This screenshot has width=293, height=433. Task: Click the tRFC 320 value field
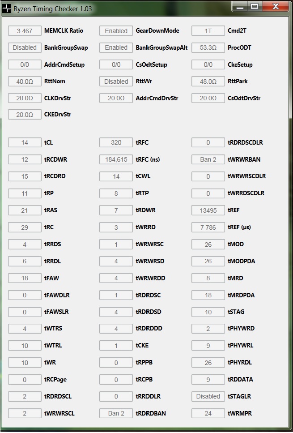click(116, 142)
